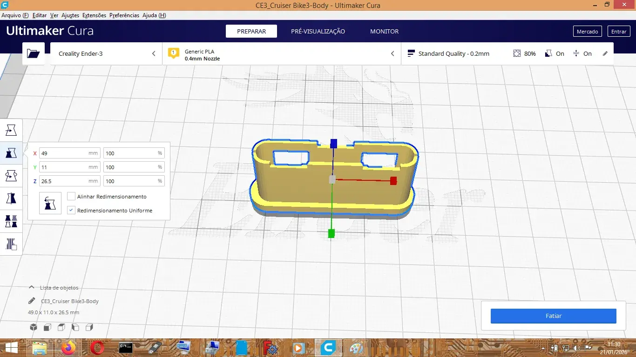Select the Rotate tool in left toolbar
The image size is (636, 357).
click(11, 175)
